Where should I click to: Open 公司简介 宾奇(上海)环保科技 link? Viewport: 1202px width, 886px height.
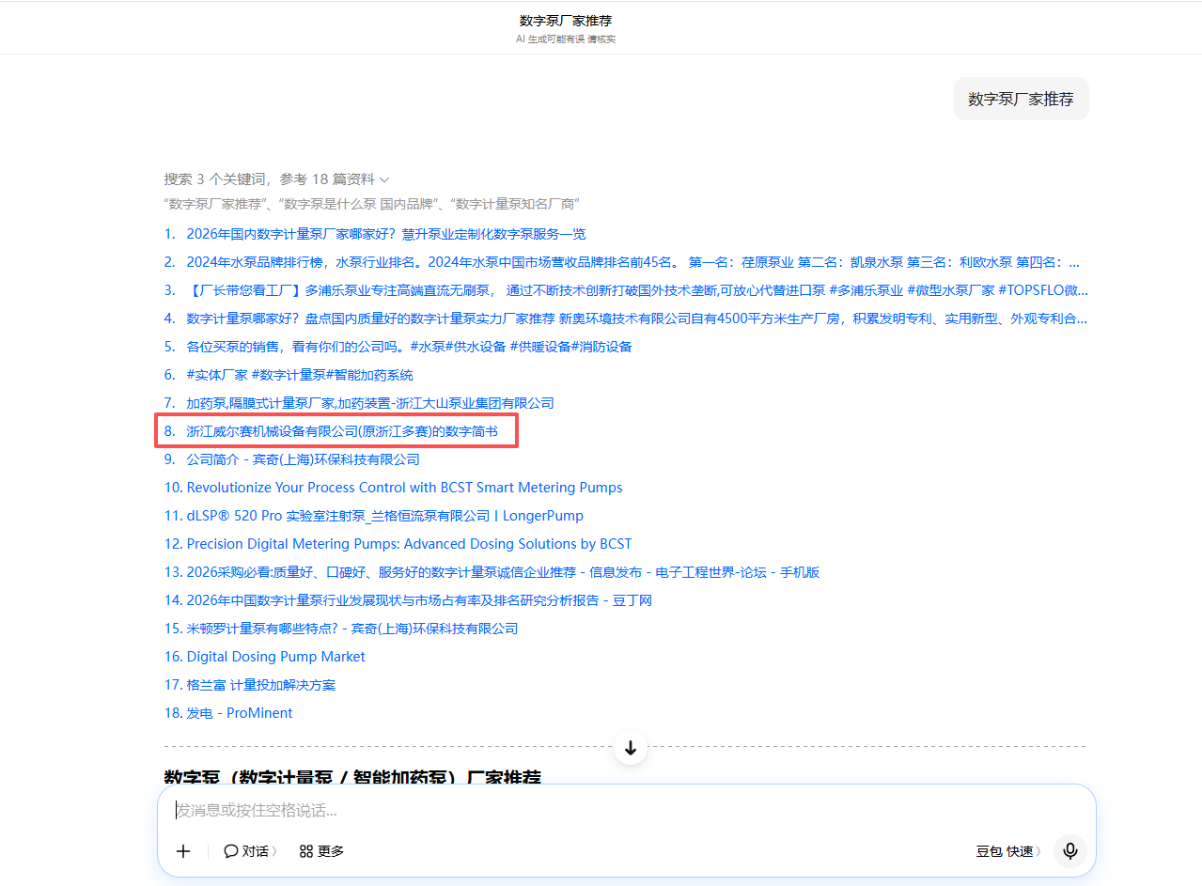click(303, 459)
